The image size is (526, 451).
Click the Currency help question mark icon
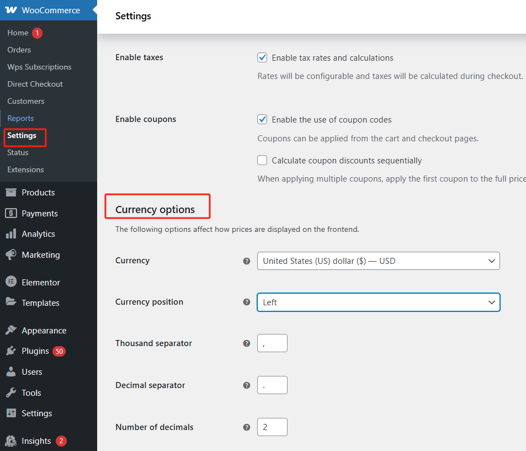click(246, 261)
